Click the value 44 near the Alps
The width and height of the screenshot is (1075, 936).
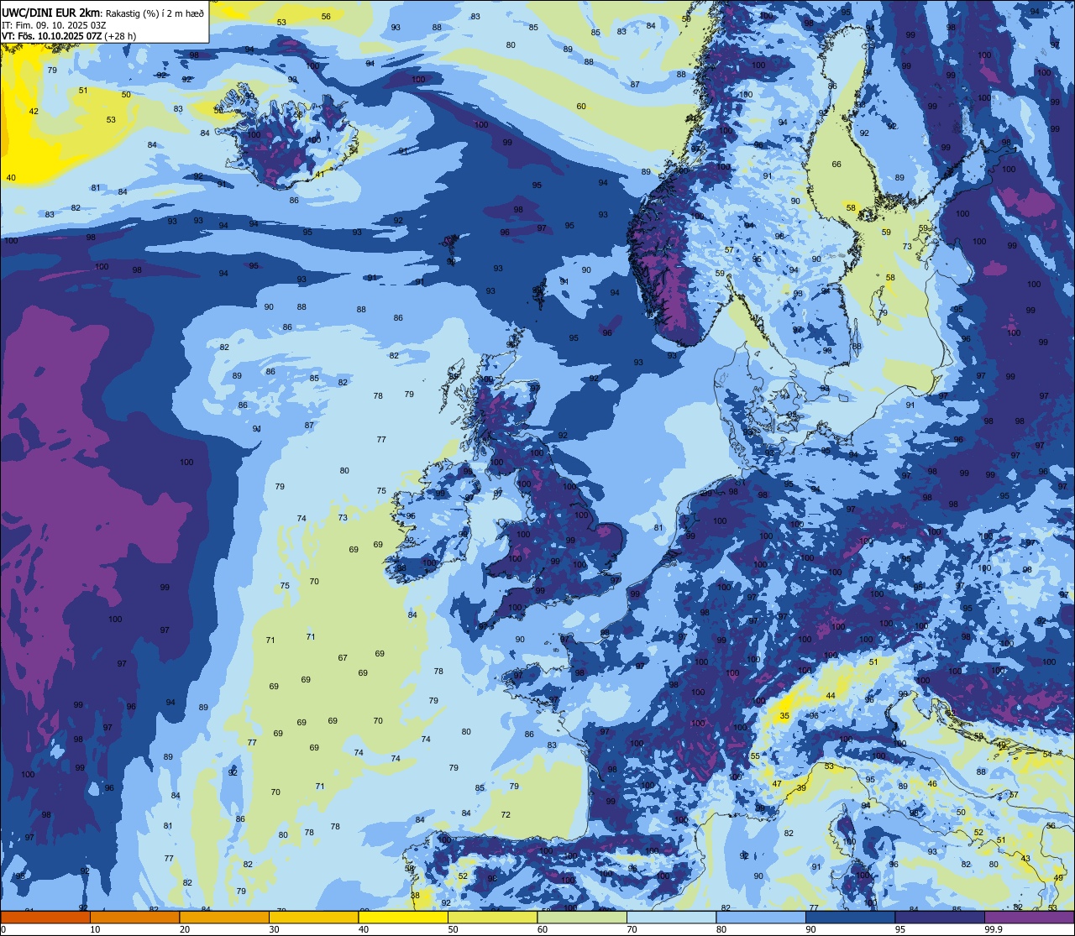point(831,696)
